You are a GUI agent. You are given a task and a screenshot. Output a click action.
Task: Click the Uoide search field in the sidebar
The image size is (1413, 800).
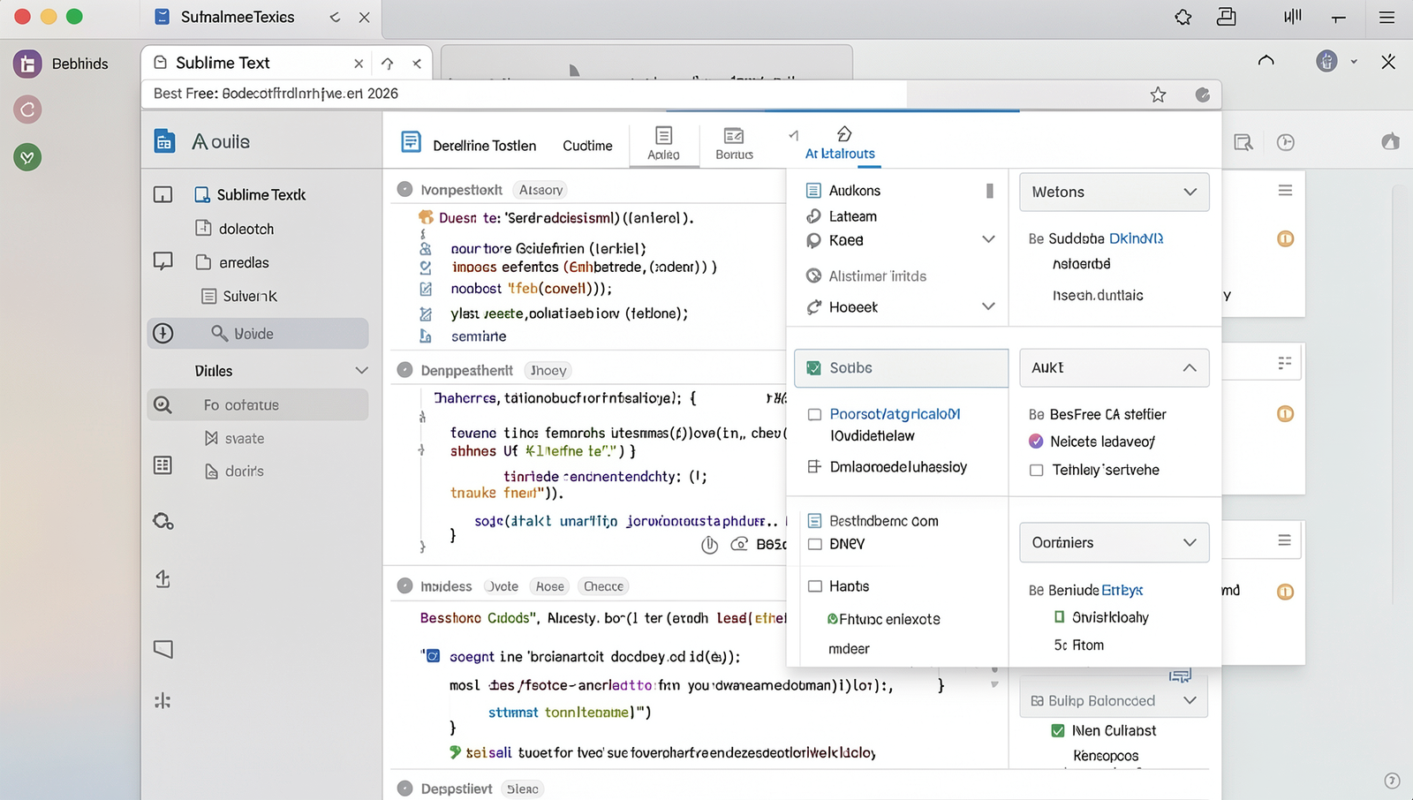click(x=258, y=333)
